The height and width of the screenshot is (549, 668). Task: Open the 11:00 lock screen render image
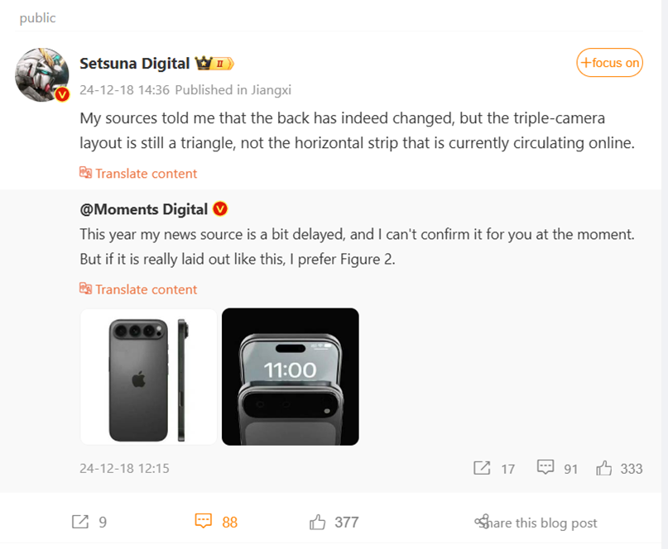(290, 377)
